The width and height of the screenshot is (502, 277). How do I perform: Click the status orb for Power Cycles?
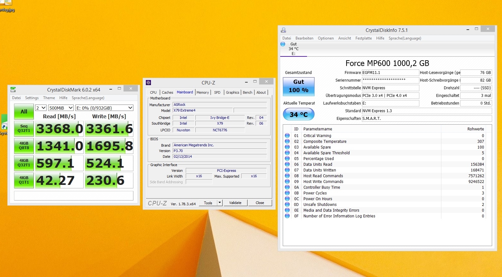pos(287,193)
